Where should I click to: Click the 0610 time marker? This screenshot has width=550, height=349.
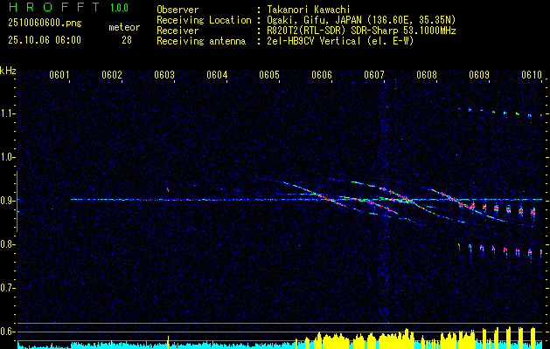[x=532, y=75]
